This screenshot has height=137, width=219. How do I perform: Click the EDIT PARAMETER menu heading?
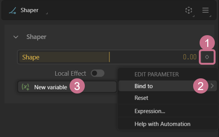tap(157, 75)
